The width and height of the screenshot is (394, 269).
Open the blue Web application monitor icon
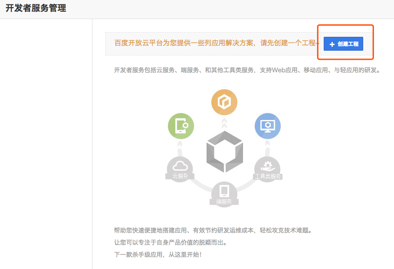268,126
